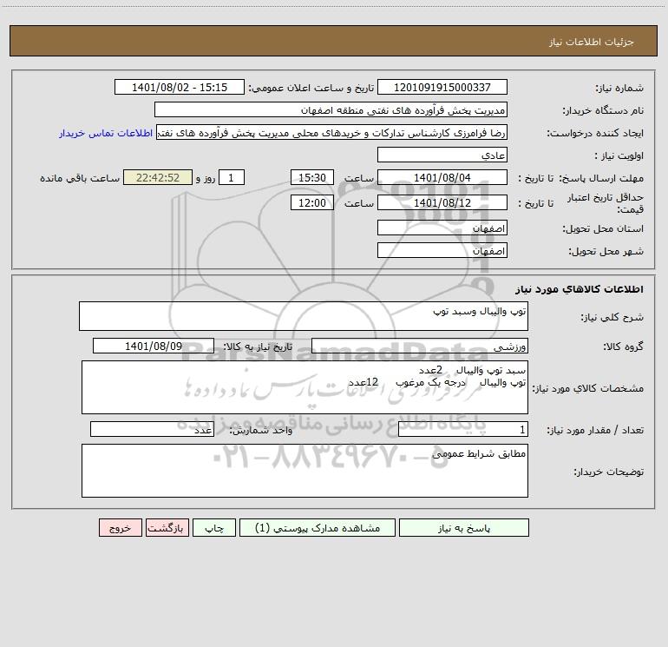Click the delivery city field اصفهان
The height and width of the screenshot is (647, 668).
(x=442, y=250)
